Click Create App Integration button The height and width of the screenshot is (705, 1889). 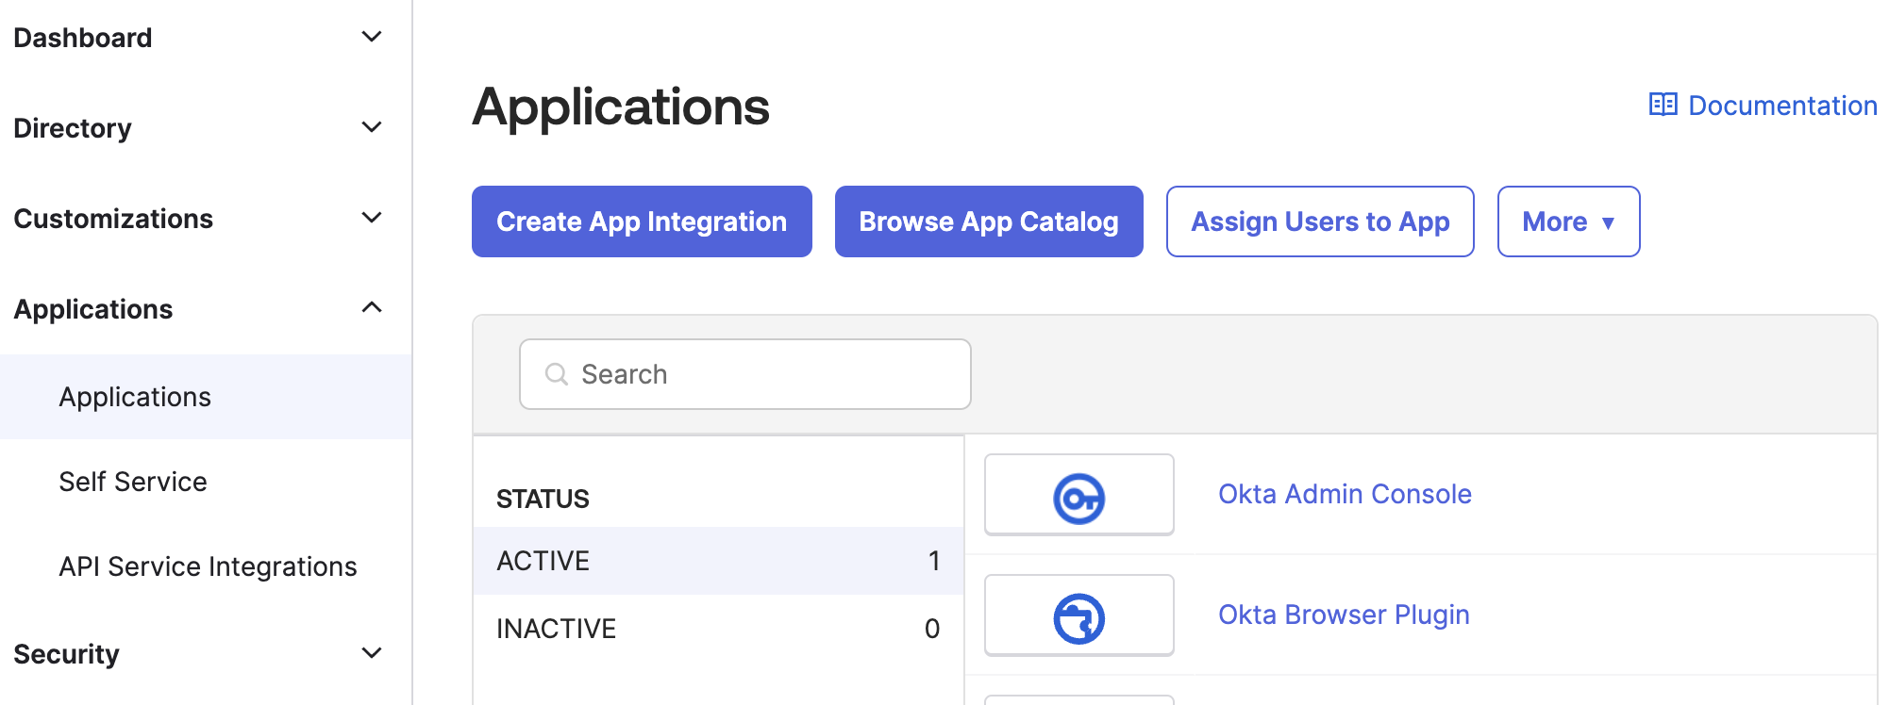click(642, 221)
